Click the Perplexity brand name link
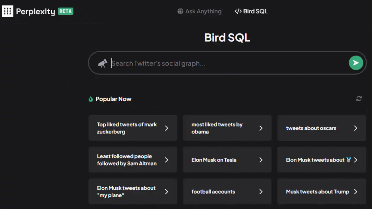This screenshot has width=372, height=209. [x=35, y=12]
